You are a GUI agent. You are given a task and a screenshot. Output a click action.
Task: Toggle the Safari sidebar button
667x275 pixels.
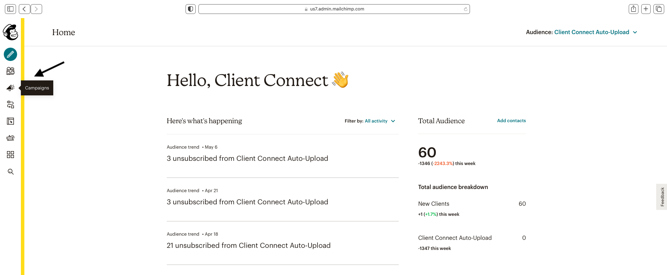[10, 9]
